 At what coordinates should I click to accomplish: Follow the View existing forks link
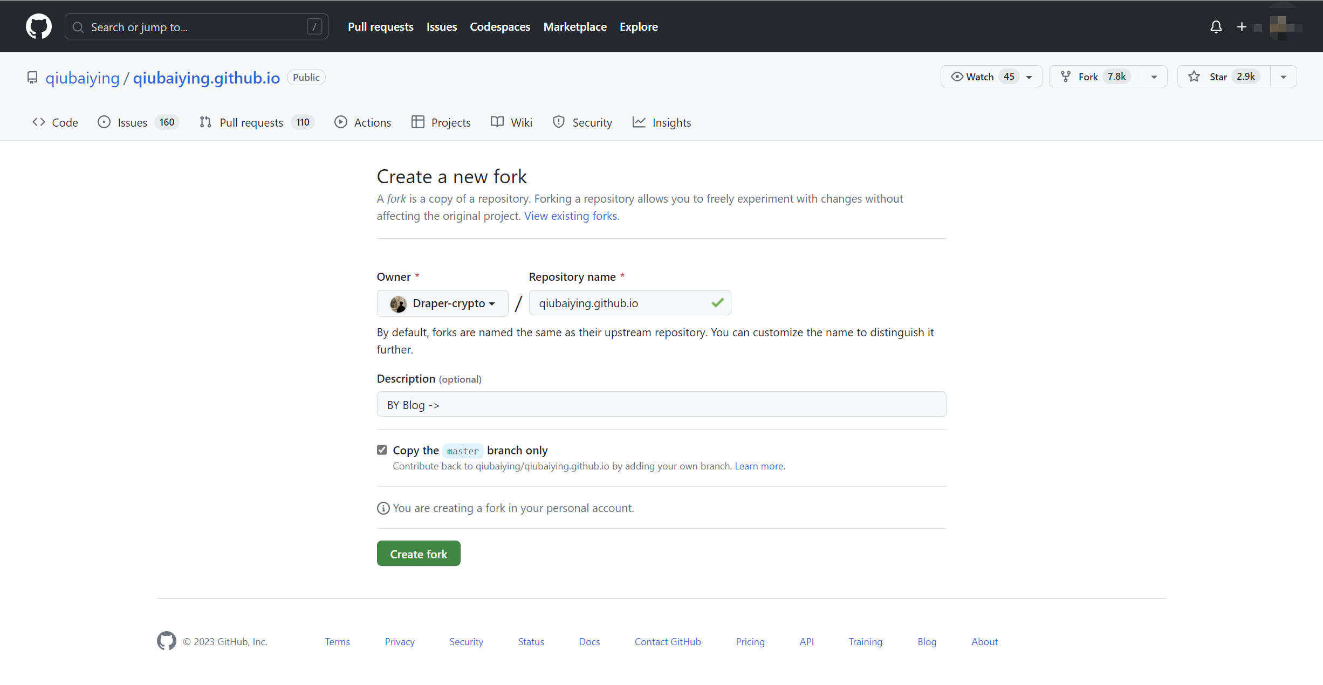point(571,216)
